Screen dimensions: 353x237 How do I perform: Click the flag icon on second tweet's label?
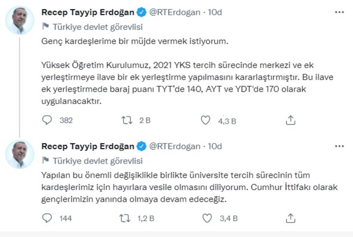(x=46, y=160)
